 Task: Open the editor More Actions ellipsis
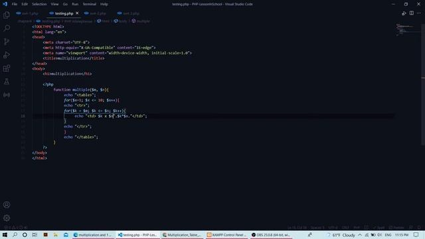[419, 13]
